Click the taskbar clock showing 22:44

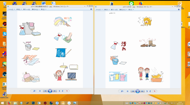point(180,103)
